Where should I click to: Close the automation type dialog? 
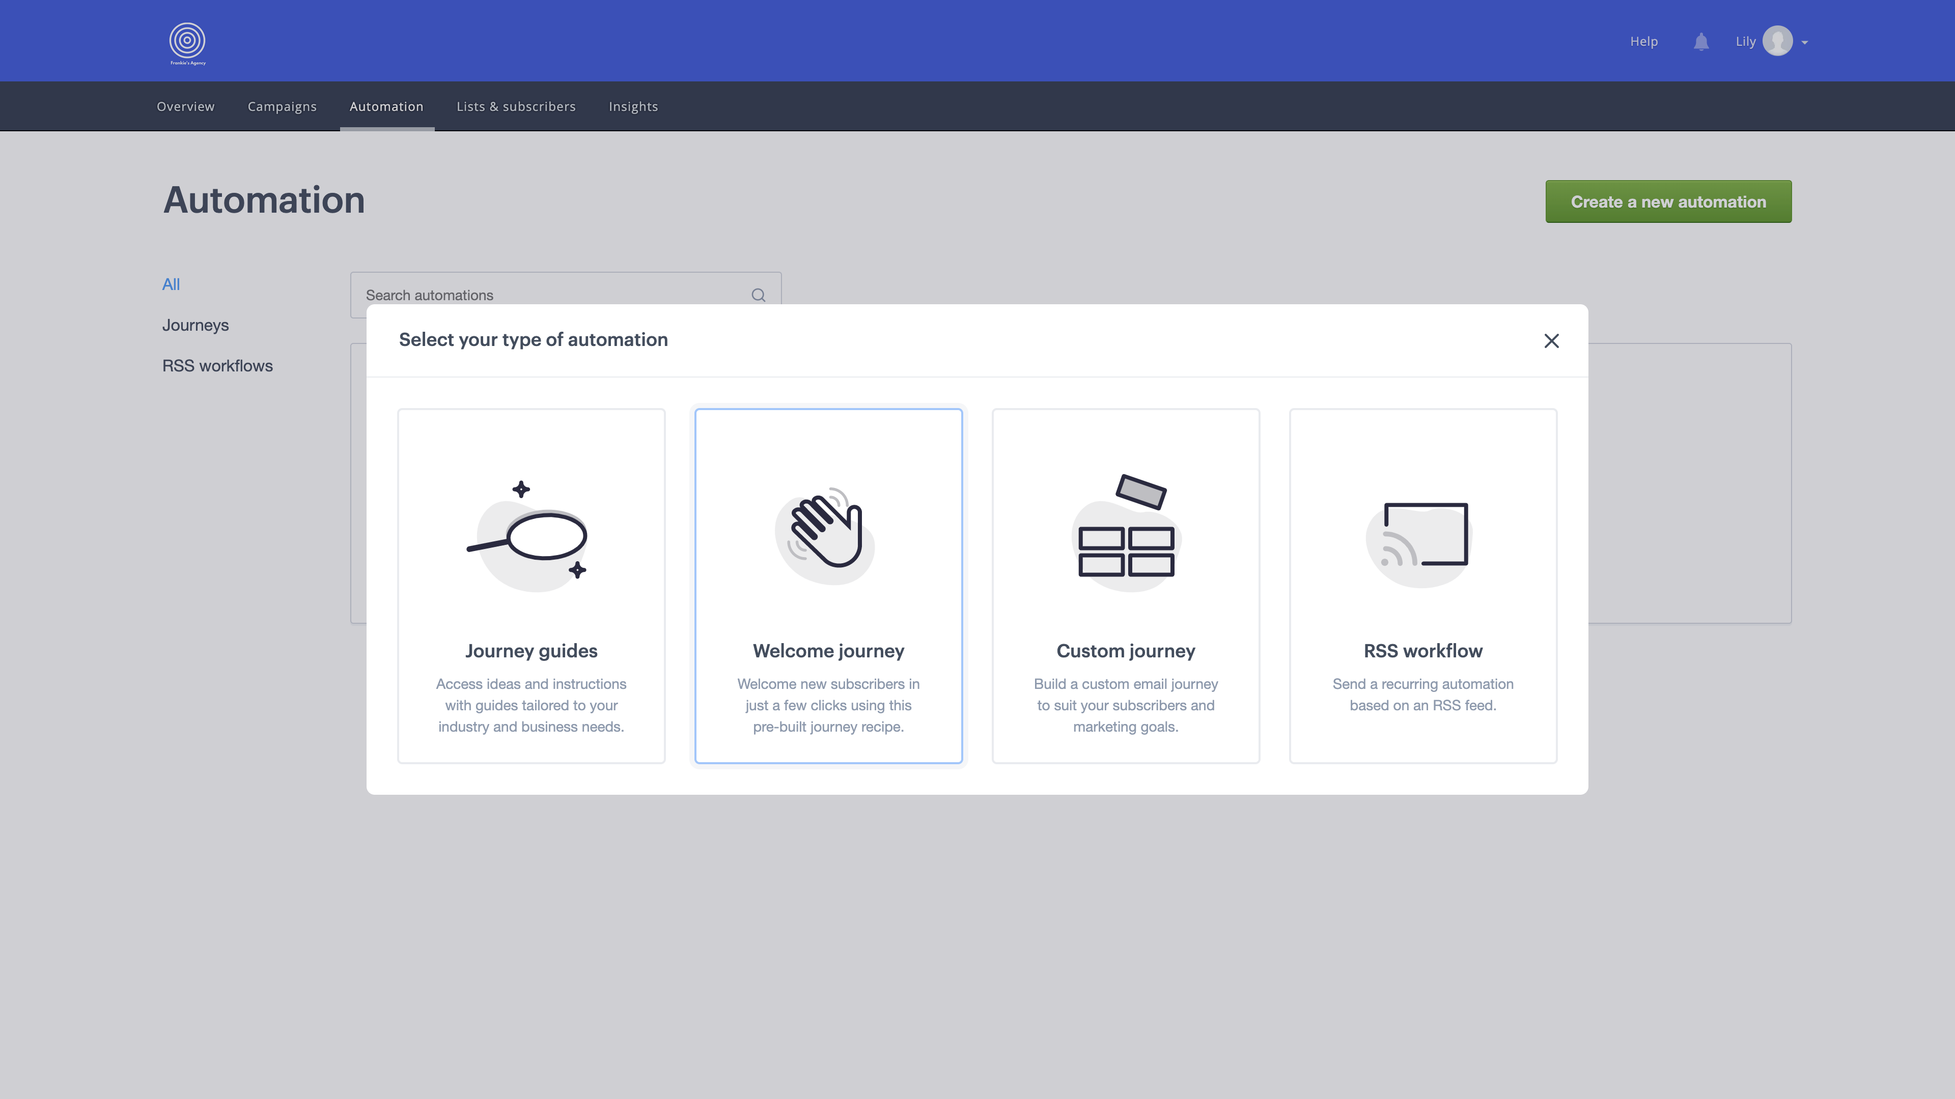coord(1551,340)
